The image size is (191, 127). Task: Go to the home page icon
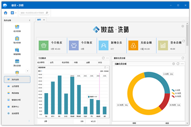point(5,13)
